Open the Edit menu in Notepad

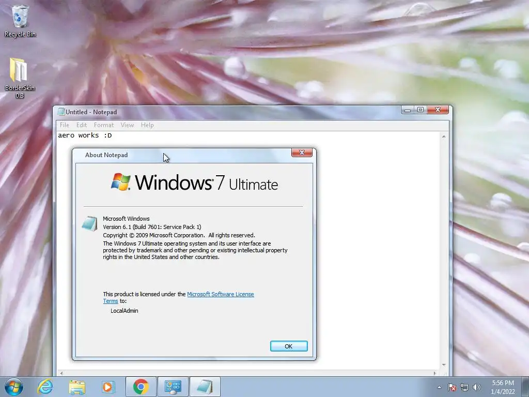coord(82,125)
